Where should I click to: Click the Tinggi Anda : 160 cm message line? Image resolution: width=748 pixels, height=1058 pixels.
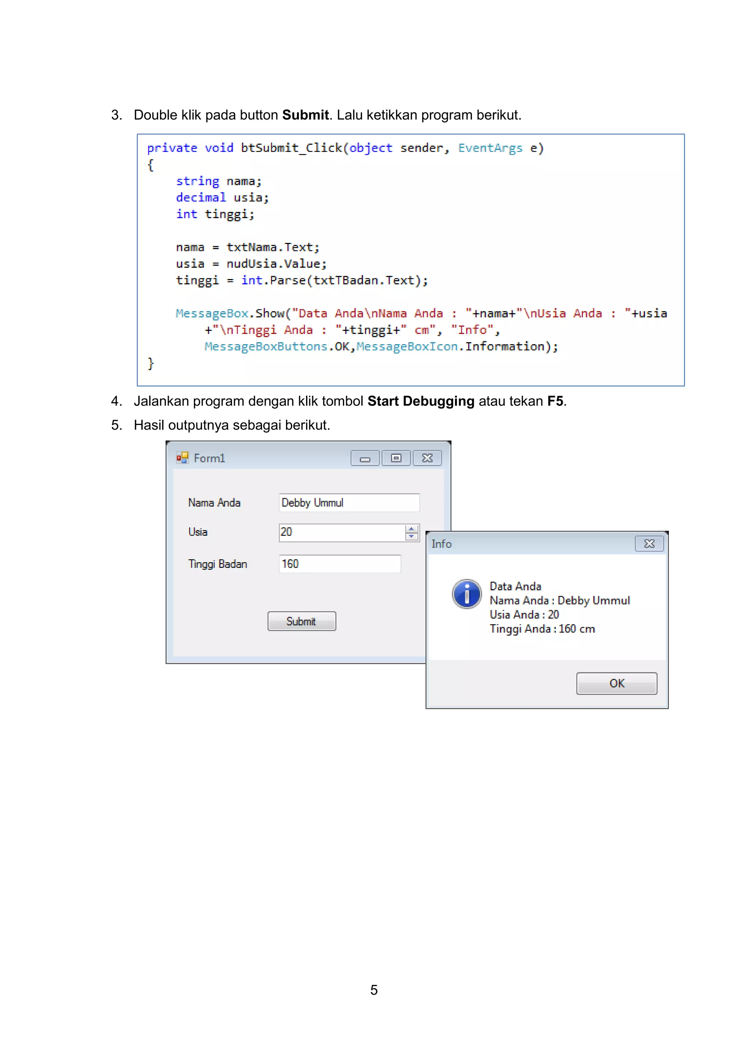point(542,629)
